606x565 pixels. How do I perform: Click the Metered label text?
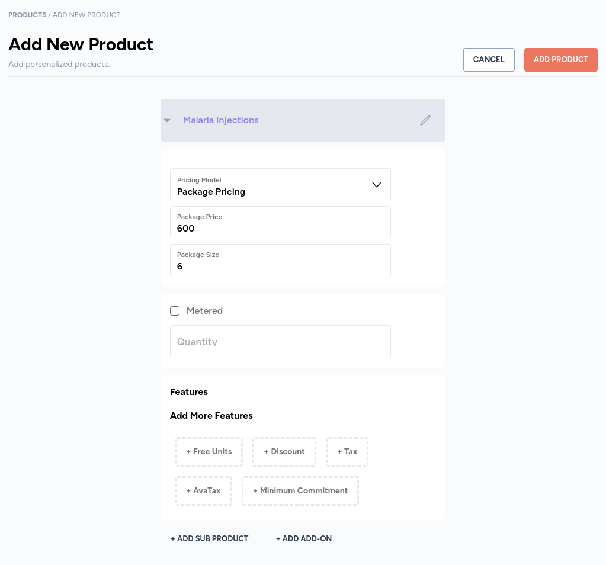[204, 311]
